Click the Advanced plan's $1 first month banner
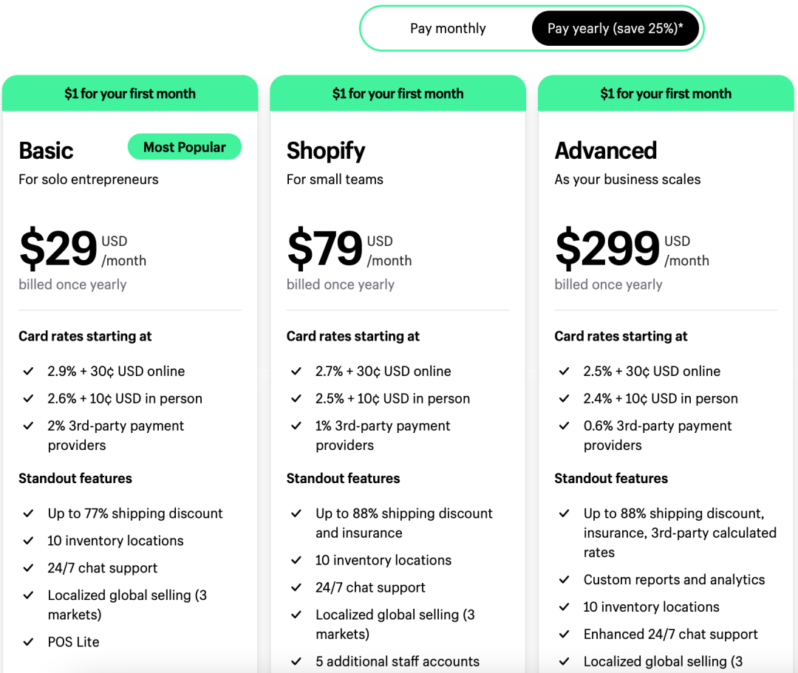 [666, 93]
